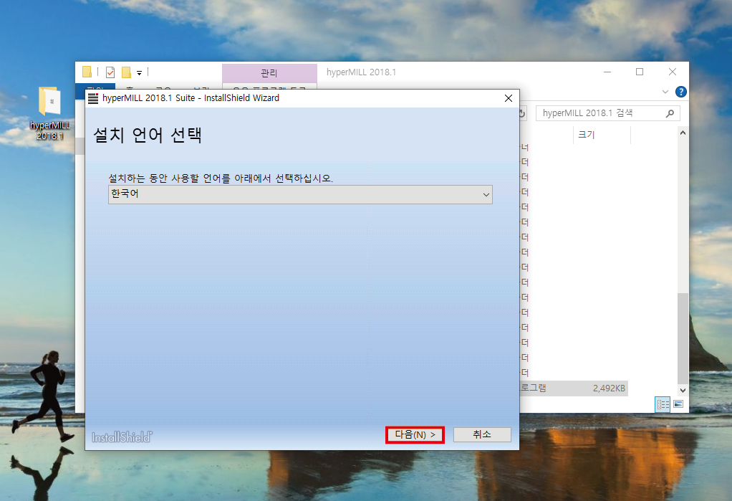
Task: Expand the Explorer ribbon chevron
Action: click(x=665, y=92)
